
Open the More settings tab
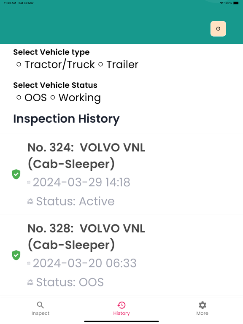(202, 308)
